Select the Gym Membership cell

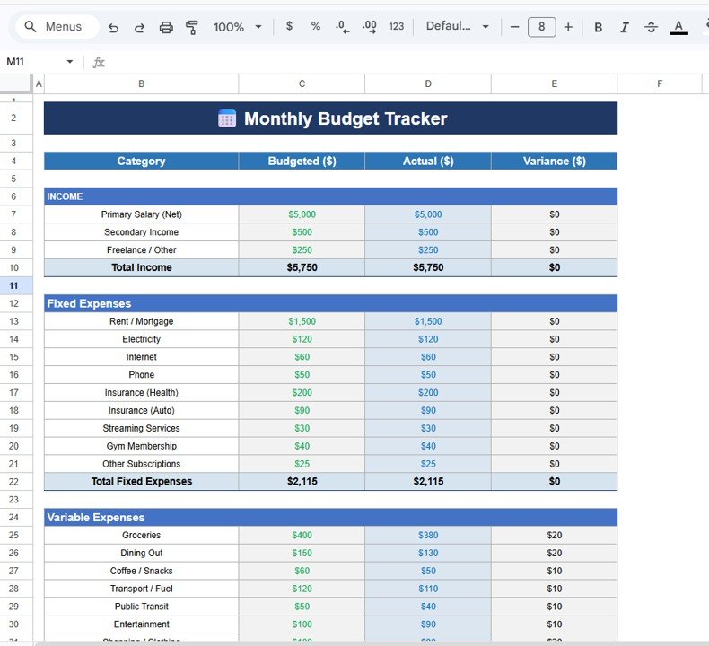pos(142,446)
